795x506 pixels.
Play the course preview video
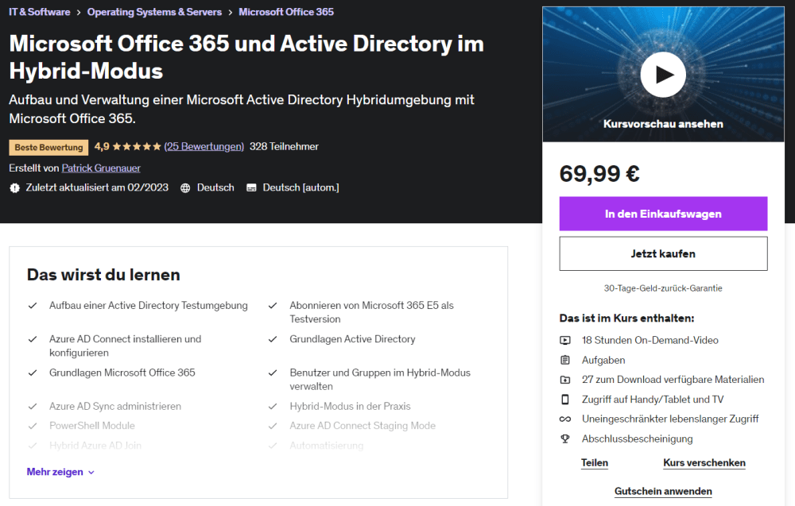pos(662,75)
